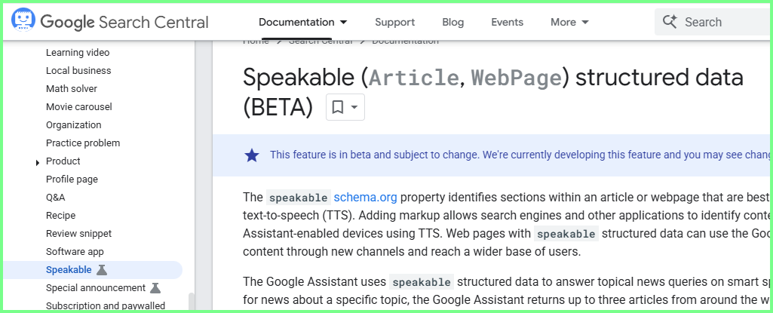Open the Math solver sidebar entry
Image resolution: width=773 pixels, height=313 pixels.
(72, 89)
